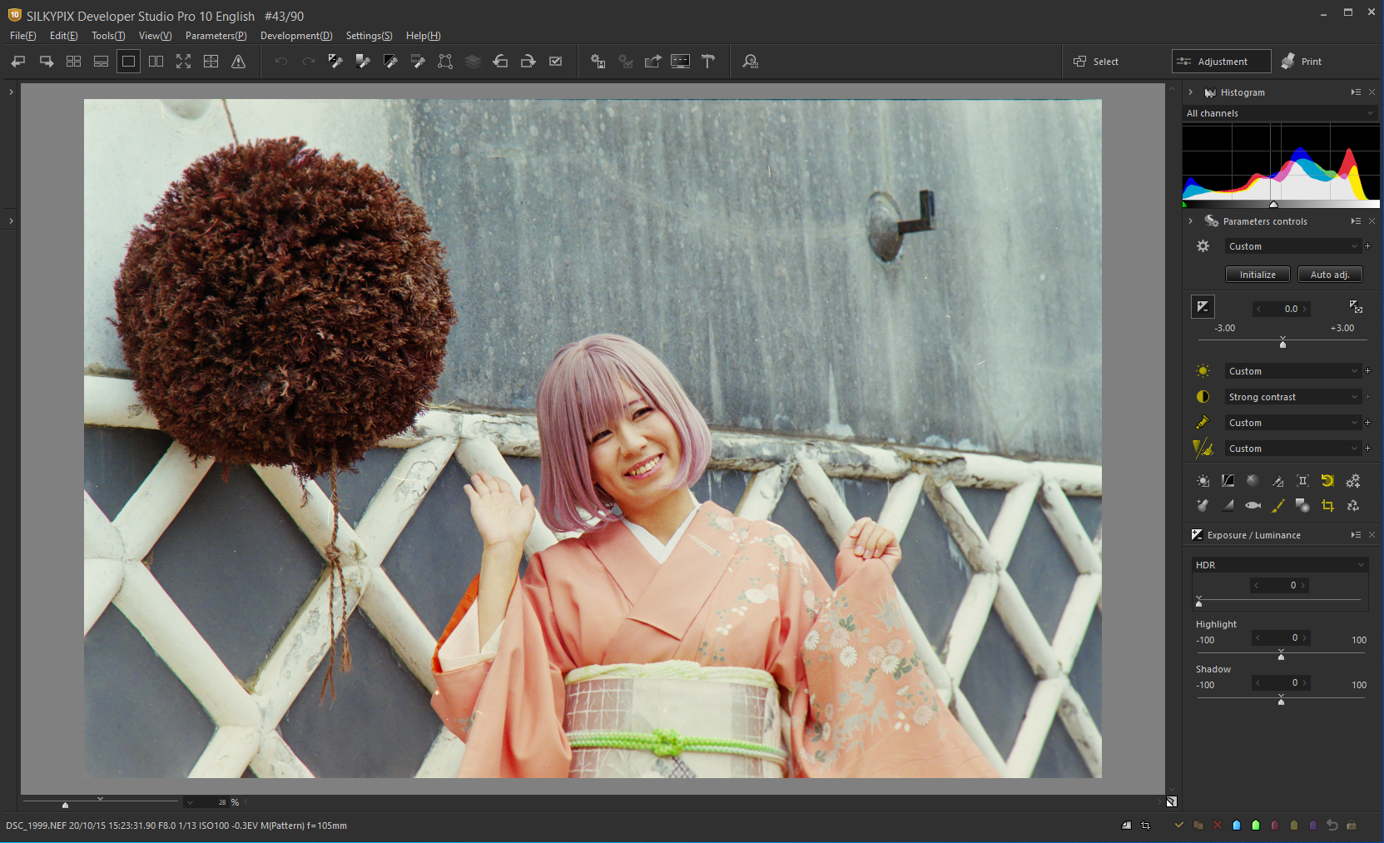Collapse the Histogram panel chevron
This screenshot has width=1384, height=843.
(1191, 92)
